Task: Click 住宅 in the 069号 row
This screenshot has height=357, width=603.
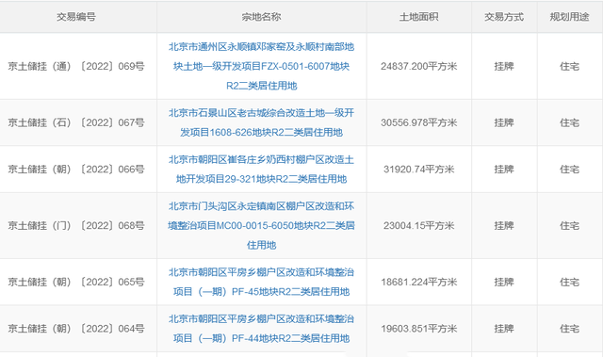Action: (x=569, y=66)
